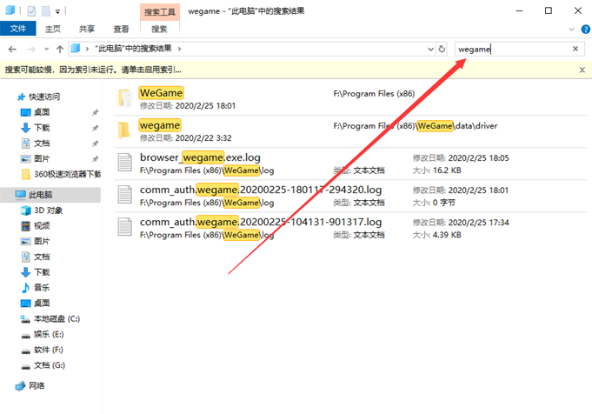The image size is (592, 414).
Task: Open 下载 under This PC
Action: coord(42,272)
